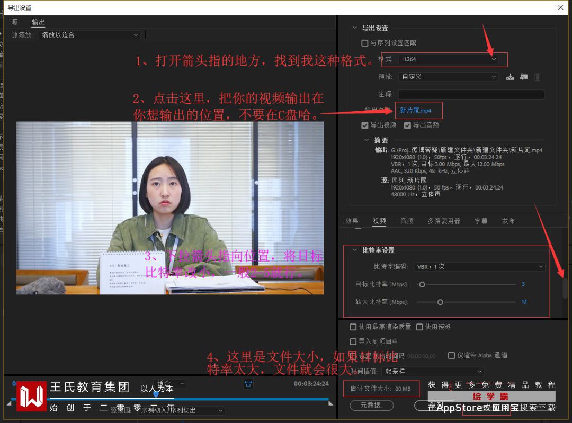Open the 音频 tab
The height and width of the screenshot is (423, 572).
[407, 221]
